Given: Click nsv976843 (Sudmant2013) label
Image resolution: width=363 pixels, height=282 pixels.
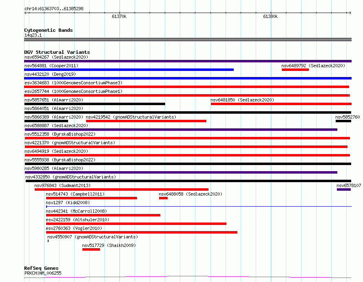Looking at the screenshot, I should point(62,185).
